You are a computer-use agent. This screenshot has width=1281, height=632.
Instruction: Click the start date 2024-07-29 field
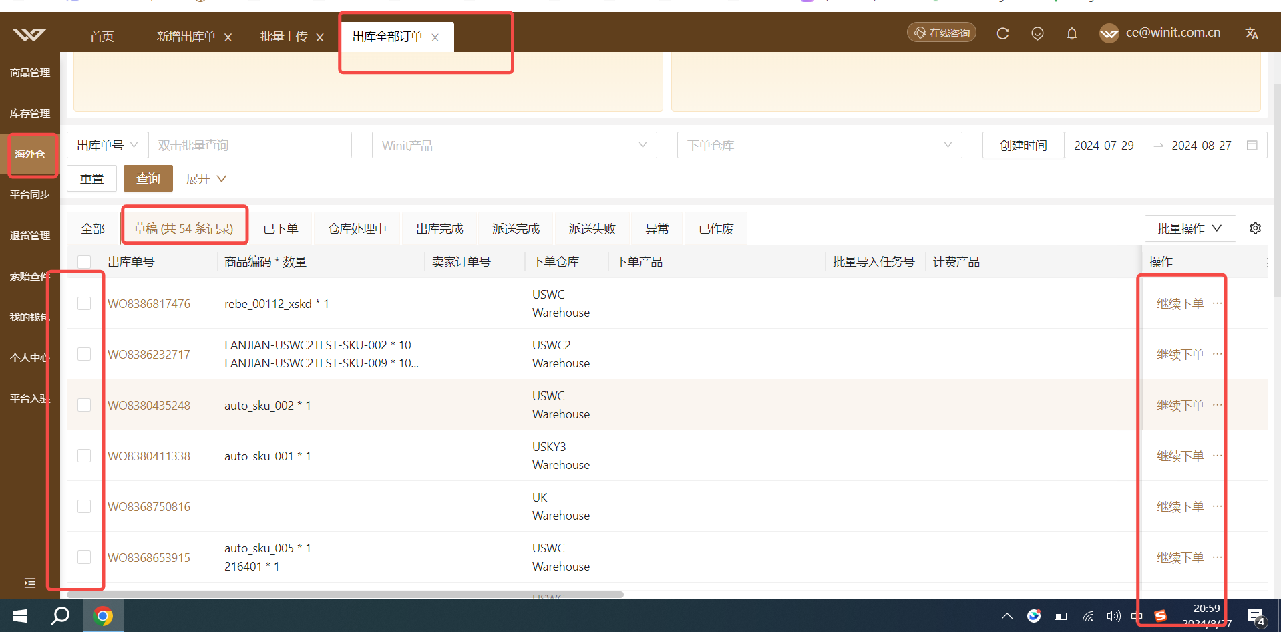(1104, 145)
